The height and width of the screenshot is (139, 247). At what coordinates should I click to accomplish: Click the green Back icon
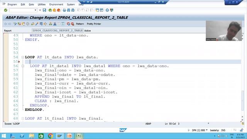pyautogui.click(x=50, y=10)
